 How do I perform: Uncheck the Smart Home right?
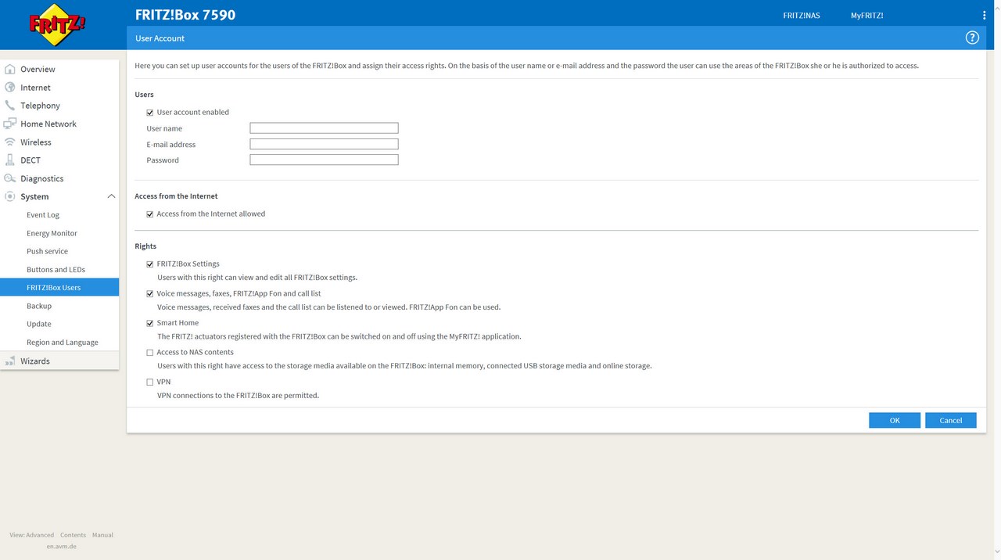tap(150, 323)
